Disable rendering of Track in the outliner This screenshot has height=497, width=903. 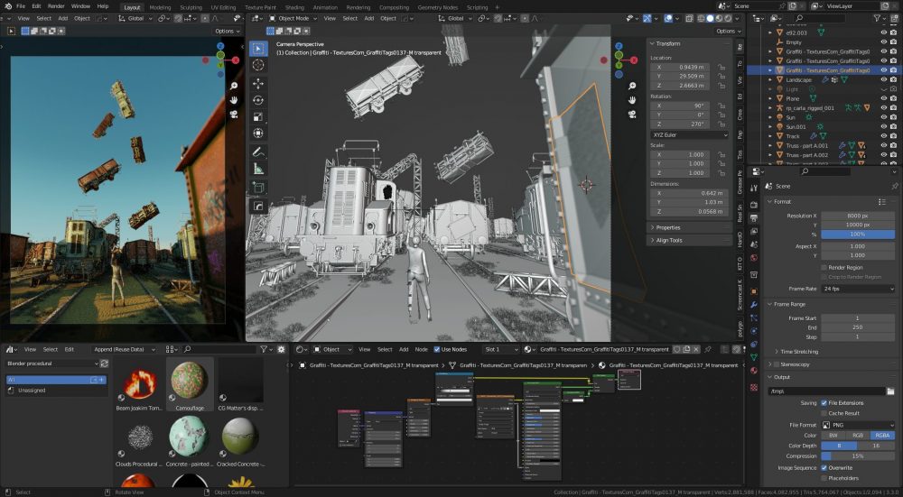[894, 136]
